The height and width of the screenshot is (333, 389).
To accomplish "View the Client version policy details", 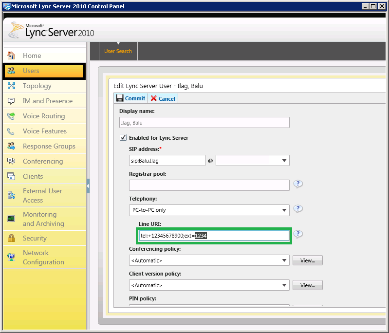I will point(308,285).
